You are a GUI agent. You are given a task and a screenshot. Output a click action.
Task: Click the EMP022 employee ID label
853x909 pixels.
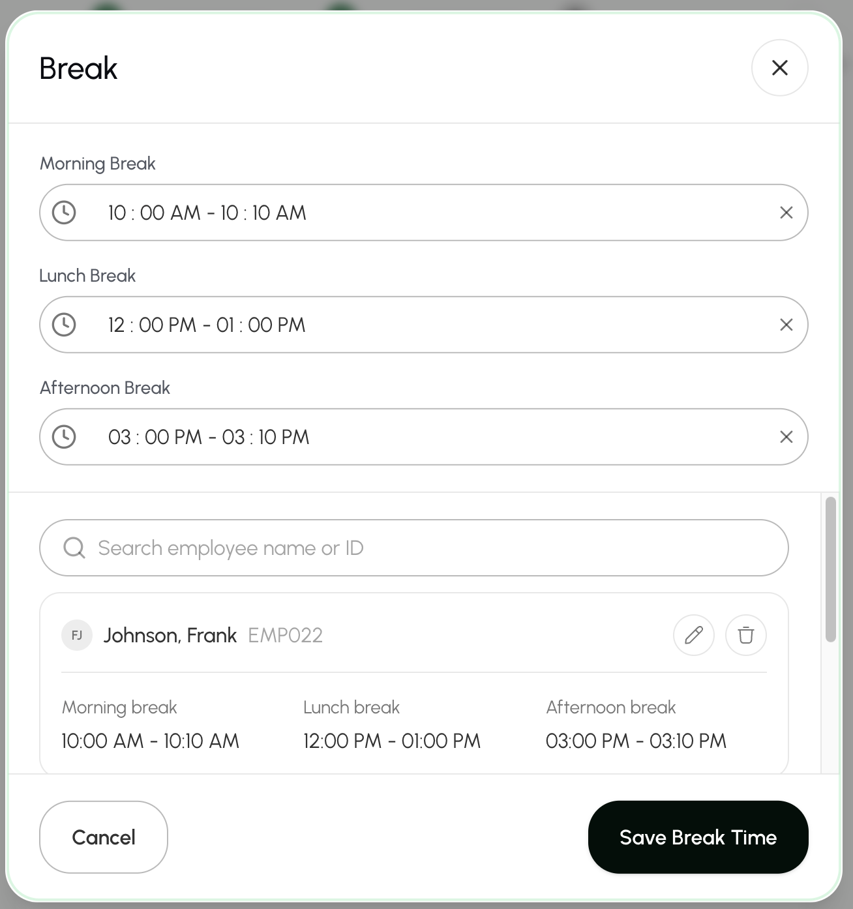tap(286, 635)
